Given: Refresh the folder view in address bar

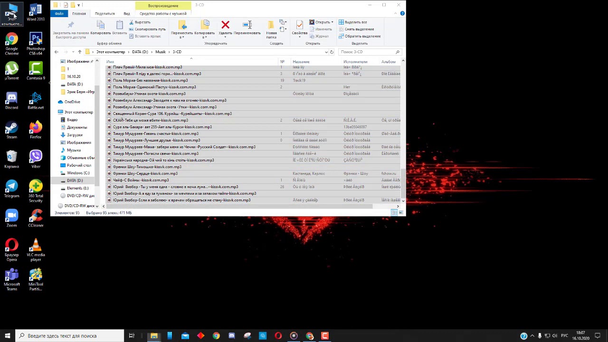Looking at the screenshot, I should tap(332, 52).
